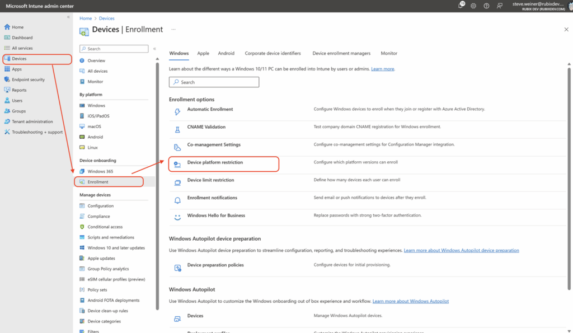Click the Windows Hello for Business smiley icon

coord(177,218)
